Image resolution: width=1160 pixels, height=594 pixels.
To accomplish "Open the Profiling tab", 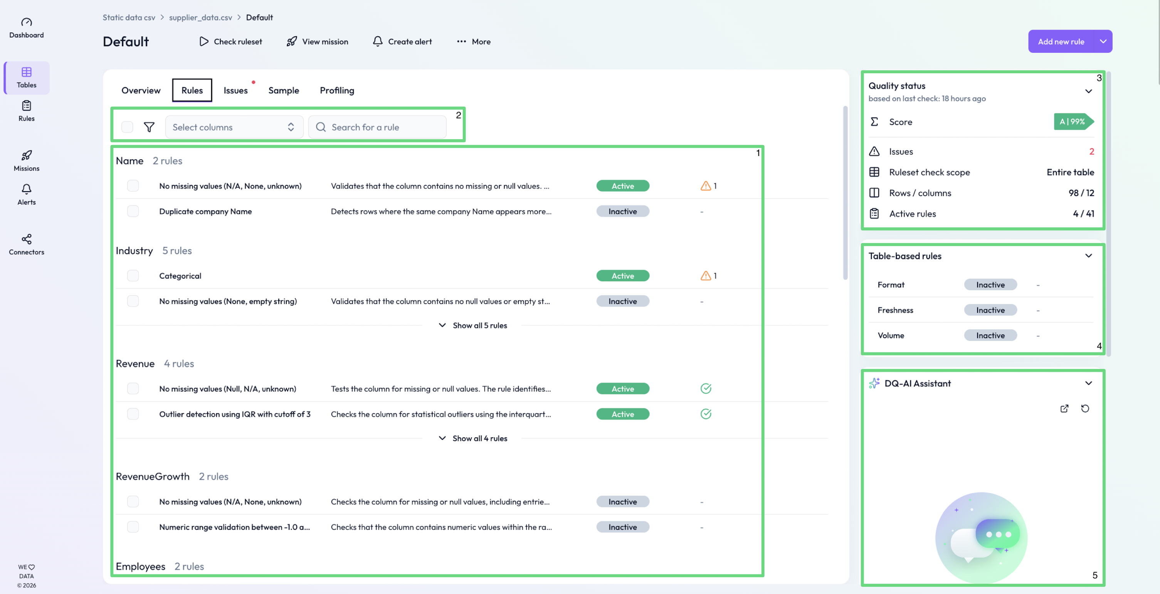I will (x=337, y=91).
